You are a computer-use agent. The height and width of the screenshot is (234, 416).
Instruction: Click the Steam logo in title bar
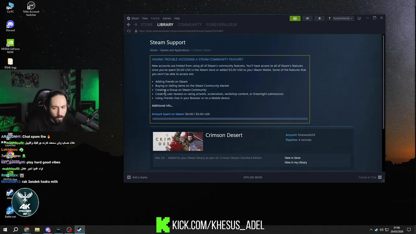128,18
